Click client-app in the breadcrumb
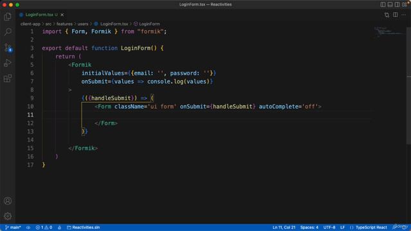Screen dimensions: 411x231 [30, 24]
